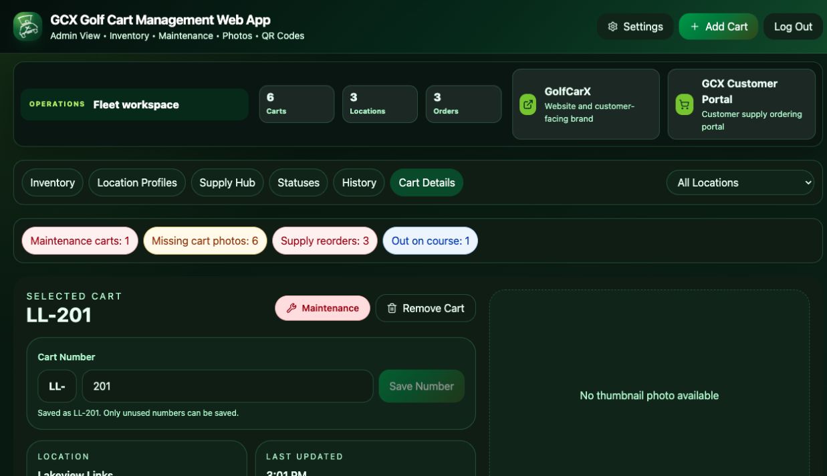Click the 3 Locations stat card

380,104
